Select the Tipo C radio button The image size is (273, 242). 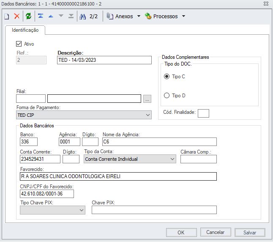[x=167, y=77]
